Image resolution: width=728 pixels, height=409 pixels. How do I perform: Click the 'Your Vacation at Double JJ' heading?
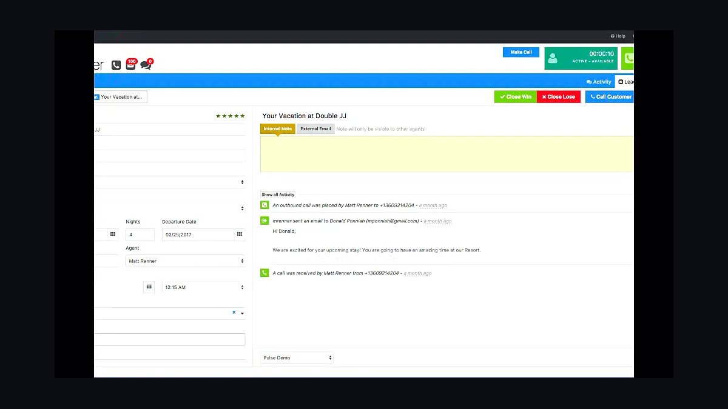[305, 116]
